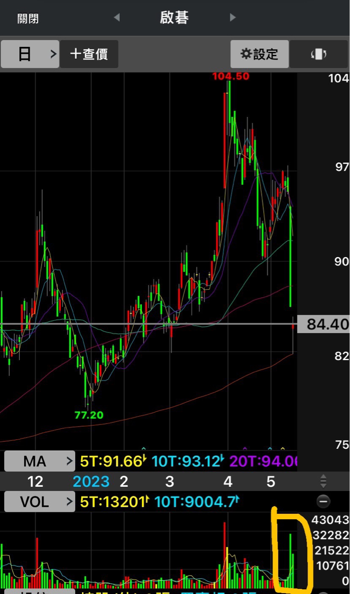Tap month 5 on the date axis
This screenshot has width=350, height=594.
271,481
